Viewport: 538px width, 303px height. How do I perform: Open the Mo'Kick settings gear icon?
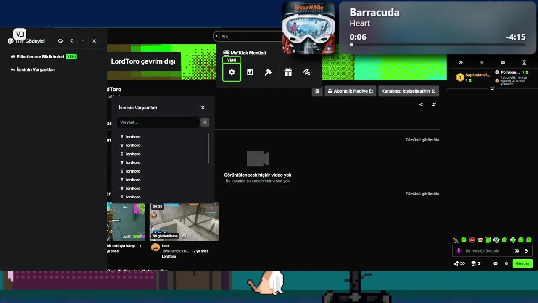(232, 72)
